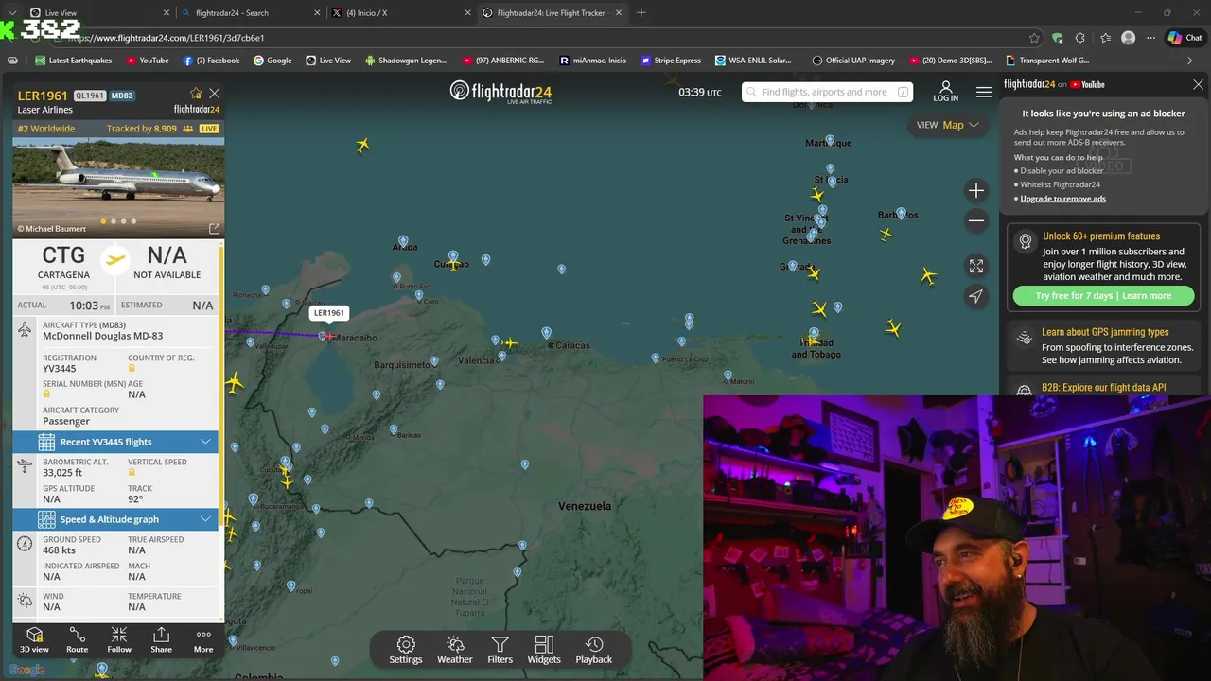Open flight Playback

click(594, 650)
